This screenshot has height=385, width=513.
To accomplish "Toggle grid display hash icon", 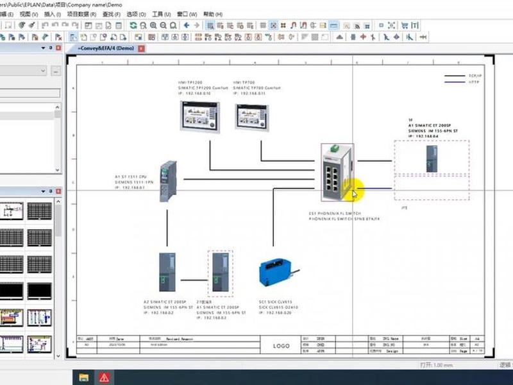I will [263, 25].
